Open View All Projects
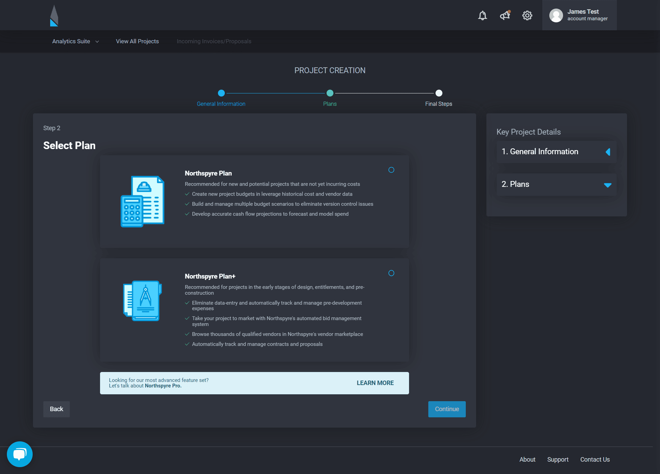Image resolution: width=660 pixels, height=474 pixels. click(137, 41)
